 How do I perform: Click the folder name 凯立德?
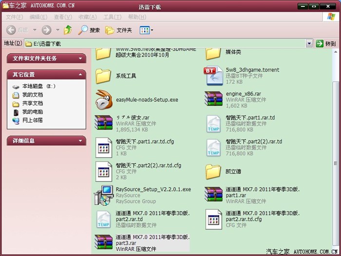(x=233, y=171)
